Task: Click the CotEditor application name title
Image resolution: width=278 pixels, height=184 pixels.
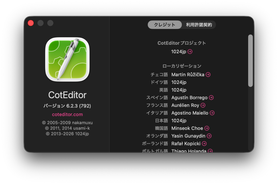Action: tap(67, 95)
